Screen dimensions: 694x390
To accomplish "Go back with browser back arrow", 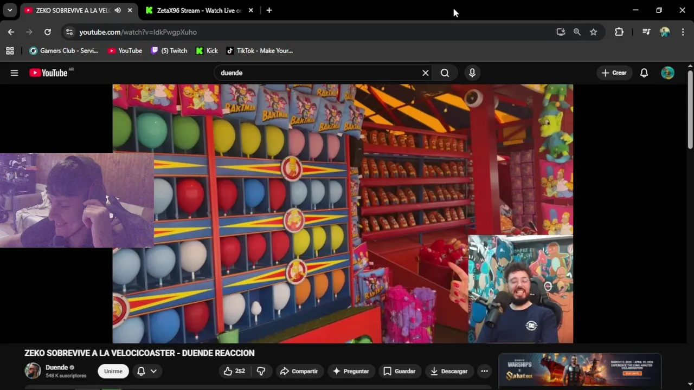I will click(x=11, y=32).
